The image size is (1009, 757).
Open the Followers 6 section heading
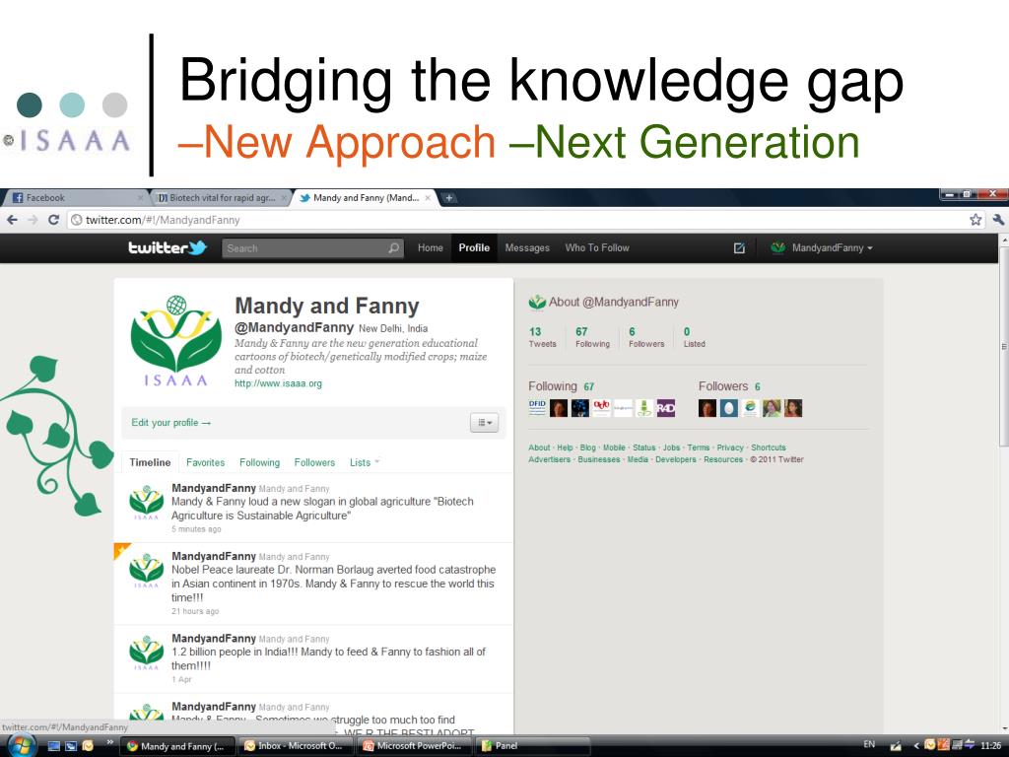pyautogui.click(x=730, y=386)
